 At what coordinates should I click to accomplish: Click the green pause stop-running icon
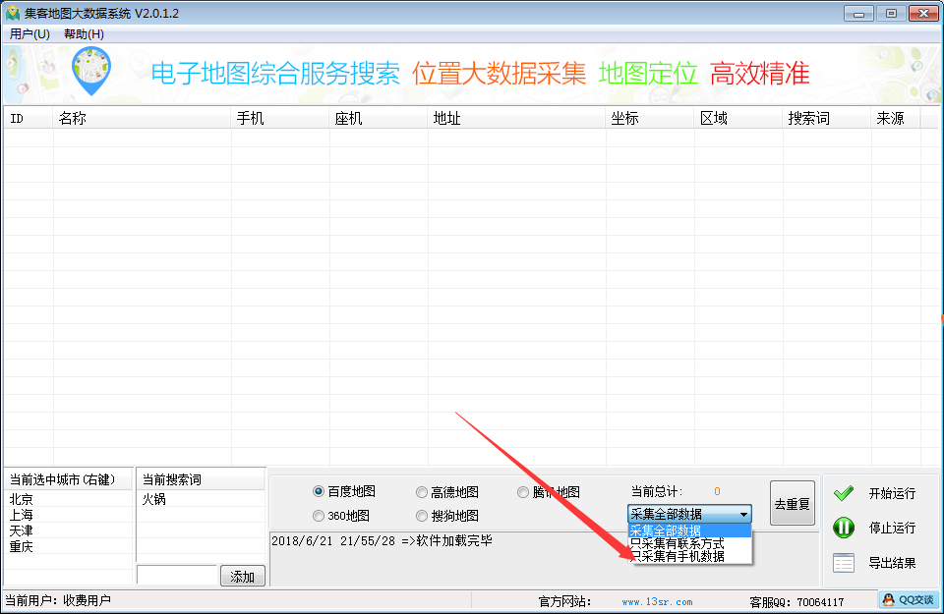(x=844, y=528)
